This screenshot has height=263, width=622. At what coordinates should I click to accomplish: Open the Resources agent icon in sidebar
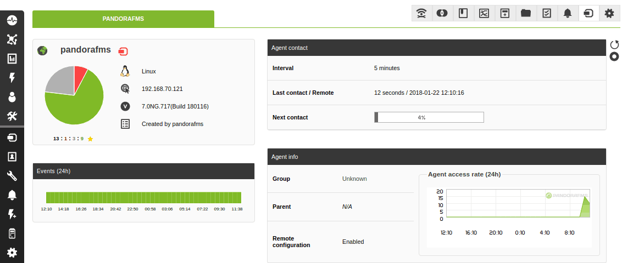[12, 138]
